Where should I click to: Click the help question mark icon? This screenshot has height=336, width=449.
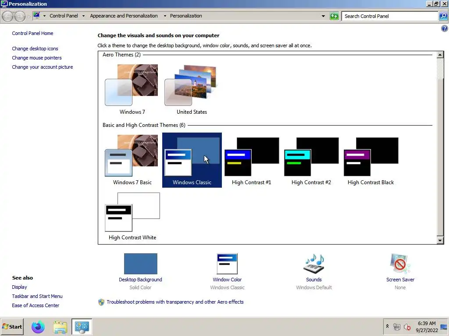click(444, 28)
